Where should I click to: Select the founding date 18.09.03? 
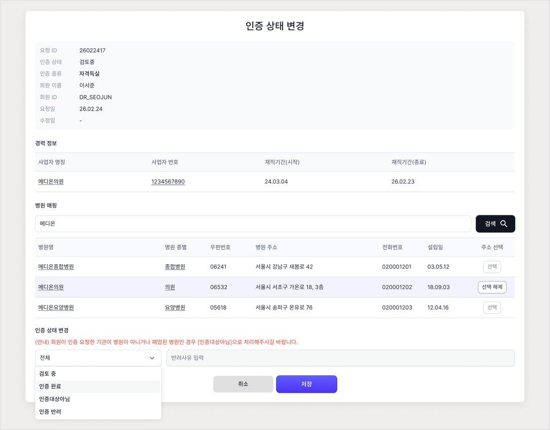click(438, 287)
